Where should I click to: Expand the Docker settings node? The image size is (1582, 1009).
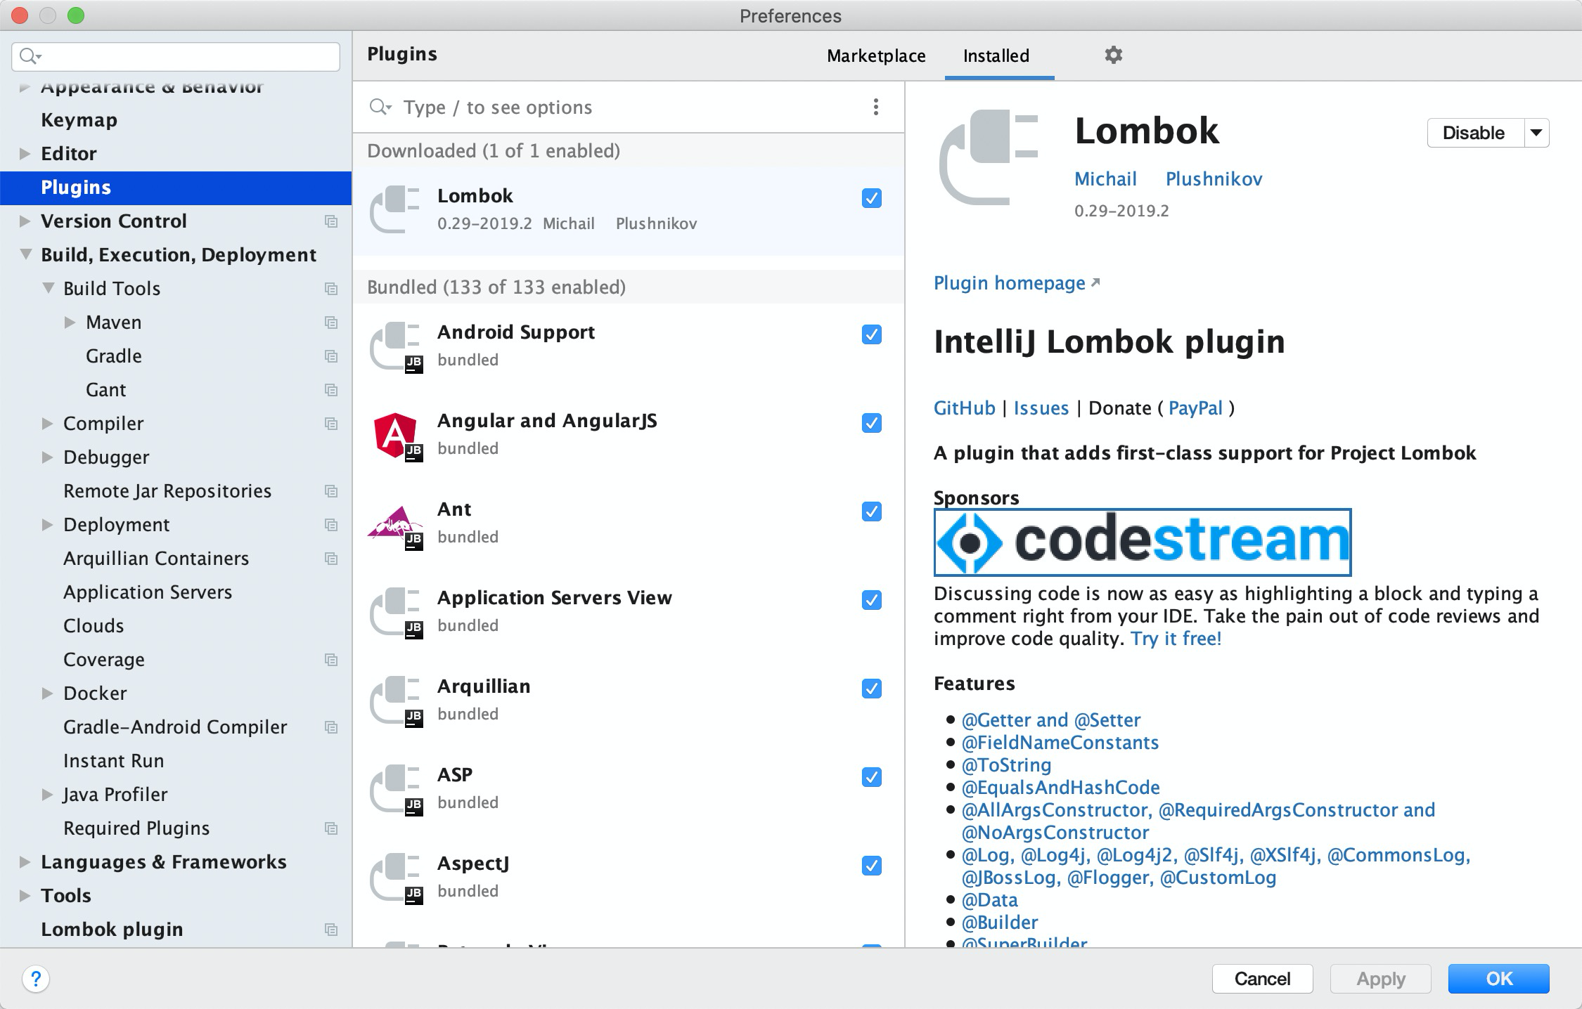pos(47,693)
